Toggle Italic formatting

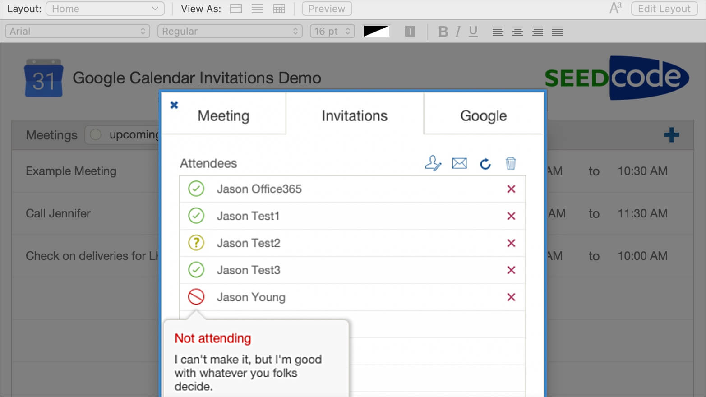[x=458, y=31]
